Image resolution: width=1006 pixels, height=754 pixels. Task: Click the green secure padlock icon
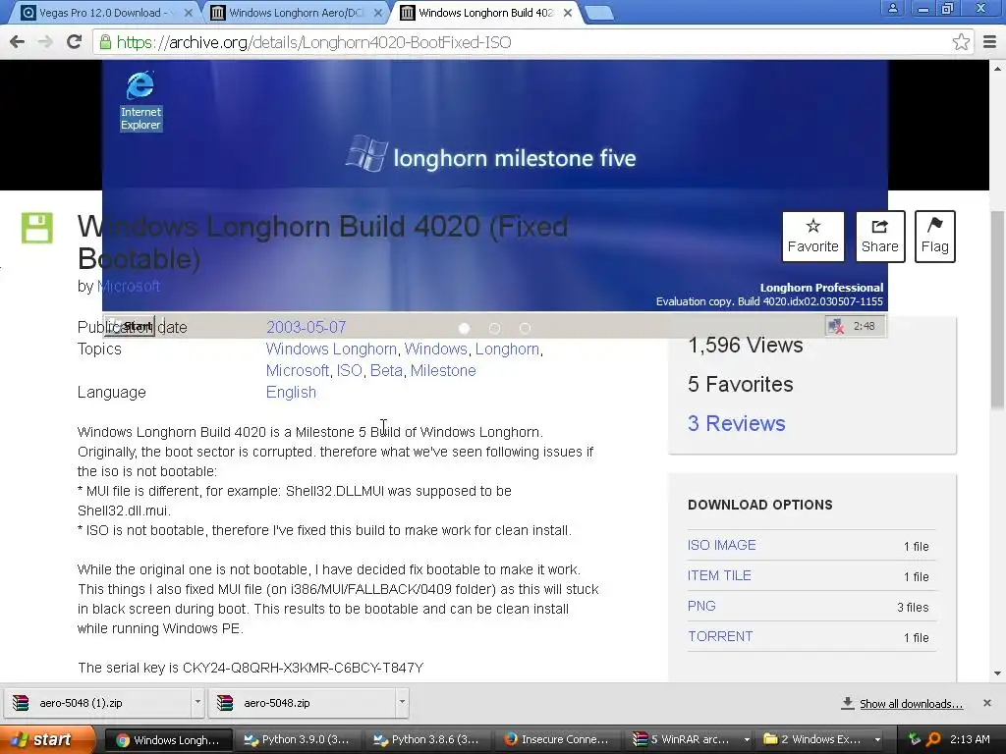tap(105, 42)
